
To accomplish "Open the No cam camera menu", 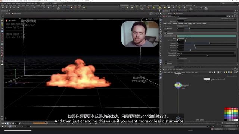I will pyautogui.click(x=156, y=19).
